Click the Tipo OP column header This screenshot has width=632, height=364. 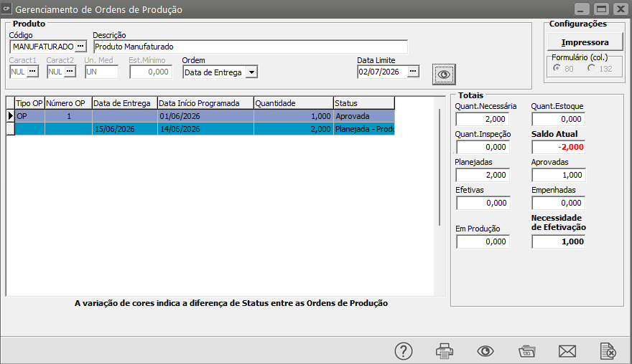[x=29, y=103]
